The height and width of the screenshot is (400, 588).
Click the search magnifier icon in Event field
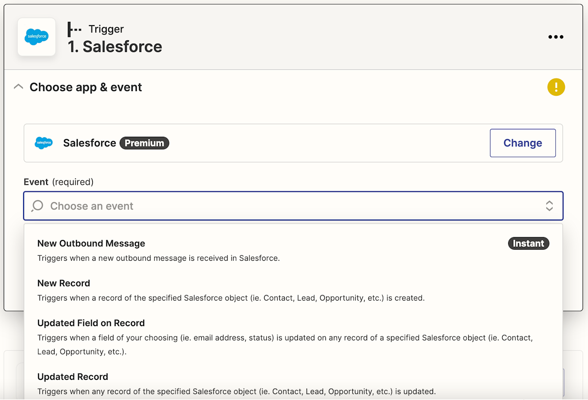pos(37,206)
